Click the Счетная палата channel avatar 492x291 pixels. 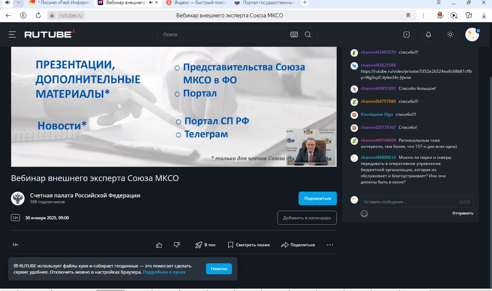(18, 198)
